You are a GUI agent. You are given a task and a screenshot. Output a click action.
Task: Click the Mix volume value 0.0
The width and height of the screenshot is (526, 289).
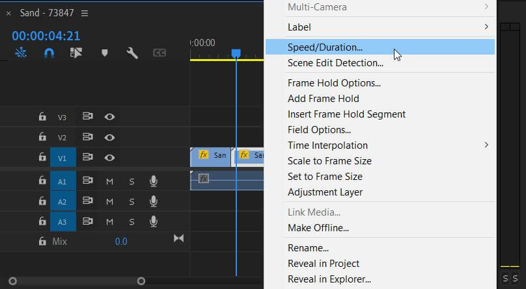pyautogui.click(x=121, y=242)
